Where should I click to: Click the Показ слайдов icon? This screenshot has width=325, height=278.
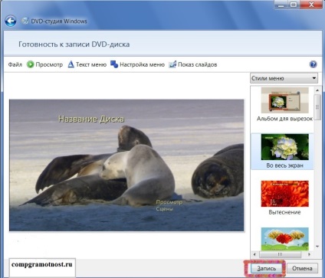pos(172,64)
